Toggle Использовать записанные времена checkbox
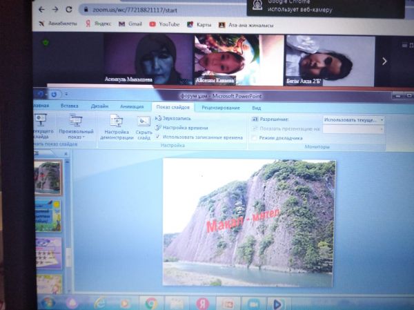This screenshot has width=414, height=310. 159,137
